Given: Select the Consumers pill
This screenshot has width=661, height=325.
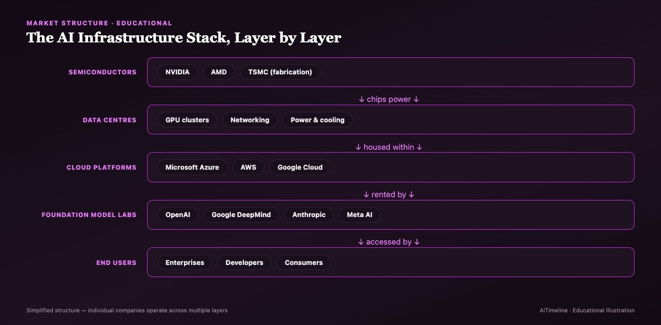Looking at the screenshot, I should tap(304, 262).
